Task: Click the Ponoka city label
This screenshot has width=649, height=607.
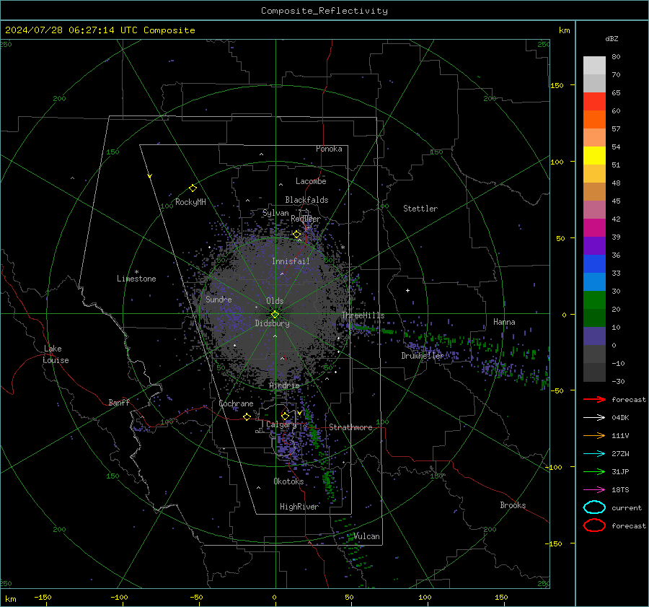Action: (x=329, y=149)
